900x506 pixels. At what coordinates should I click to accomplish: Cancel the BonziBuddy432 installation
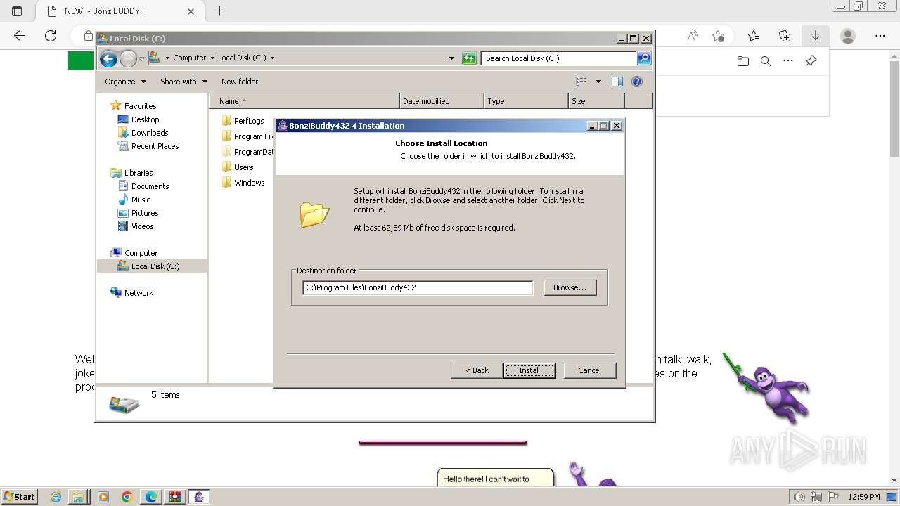[x=589, y=370]
